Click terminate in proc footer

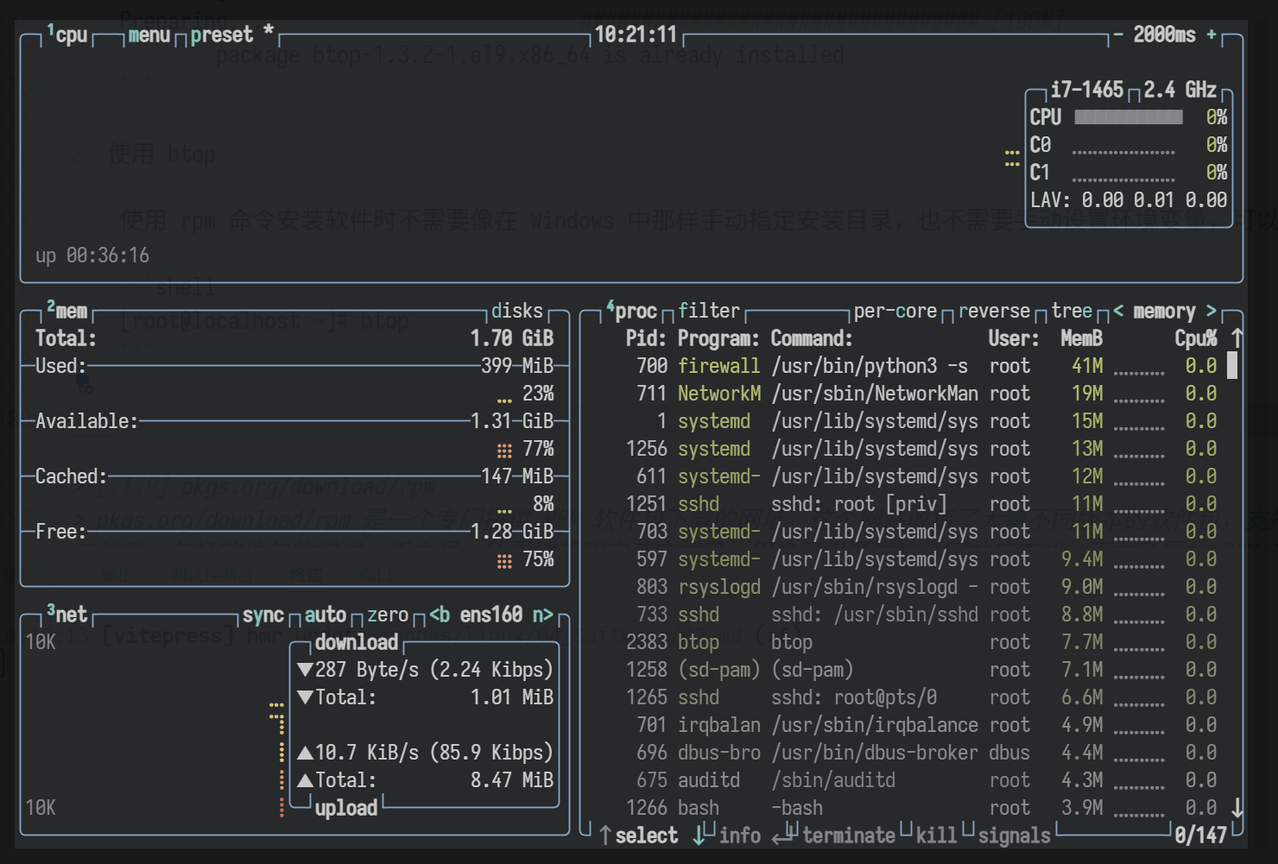pyautogui.click(x=849, y=836)
